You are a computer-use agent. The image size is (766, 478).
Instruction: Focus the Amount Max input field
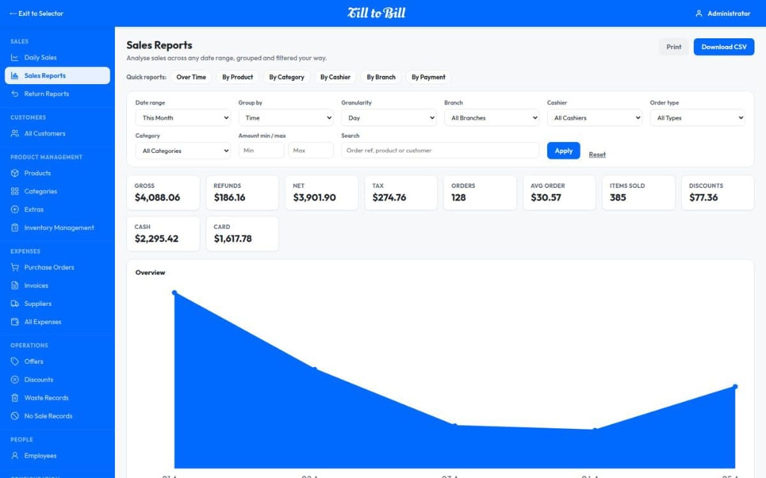[311, 150]
